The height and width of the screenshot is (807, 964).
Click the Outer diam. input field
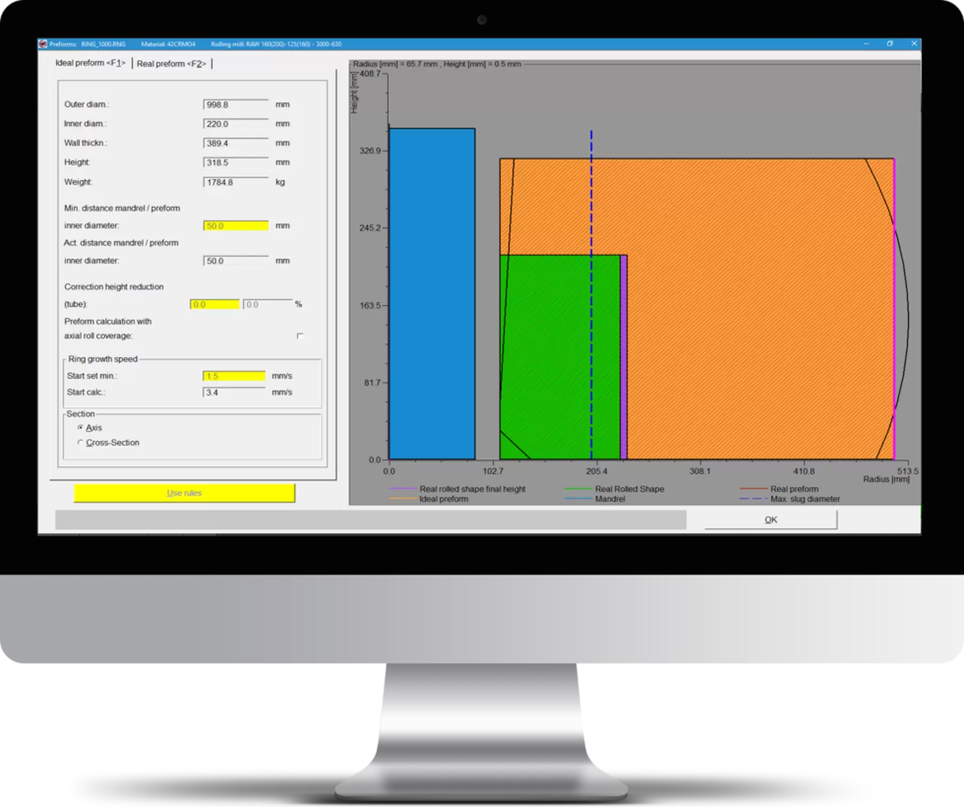(x=235, y=105)
